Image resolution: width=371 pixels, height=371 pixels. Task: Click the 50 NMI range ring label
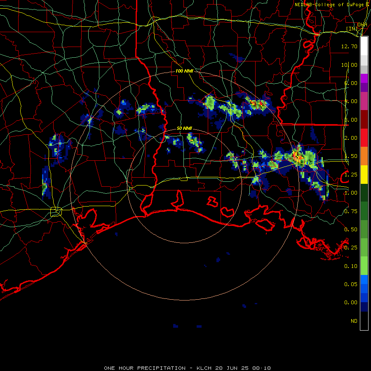(184, 128)
